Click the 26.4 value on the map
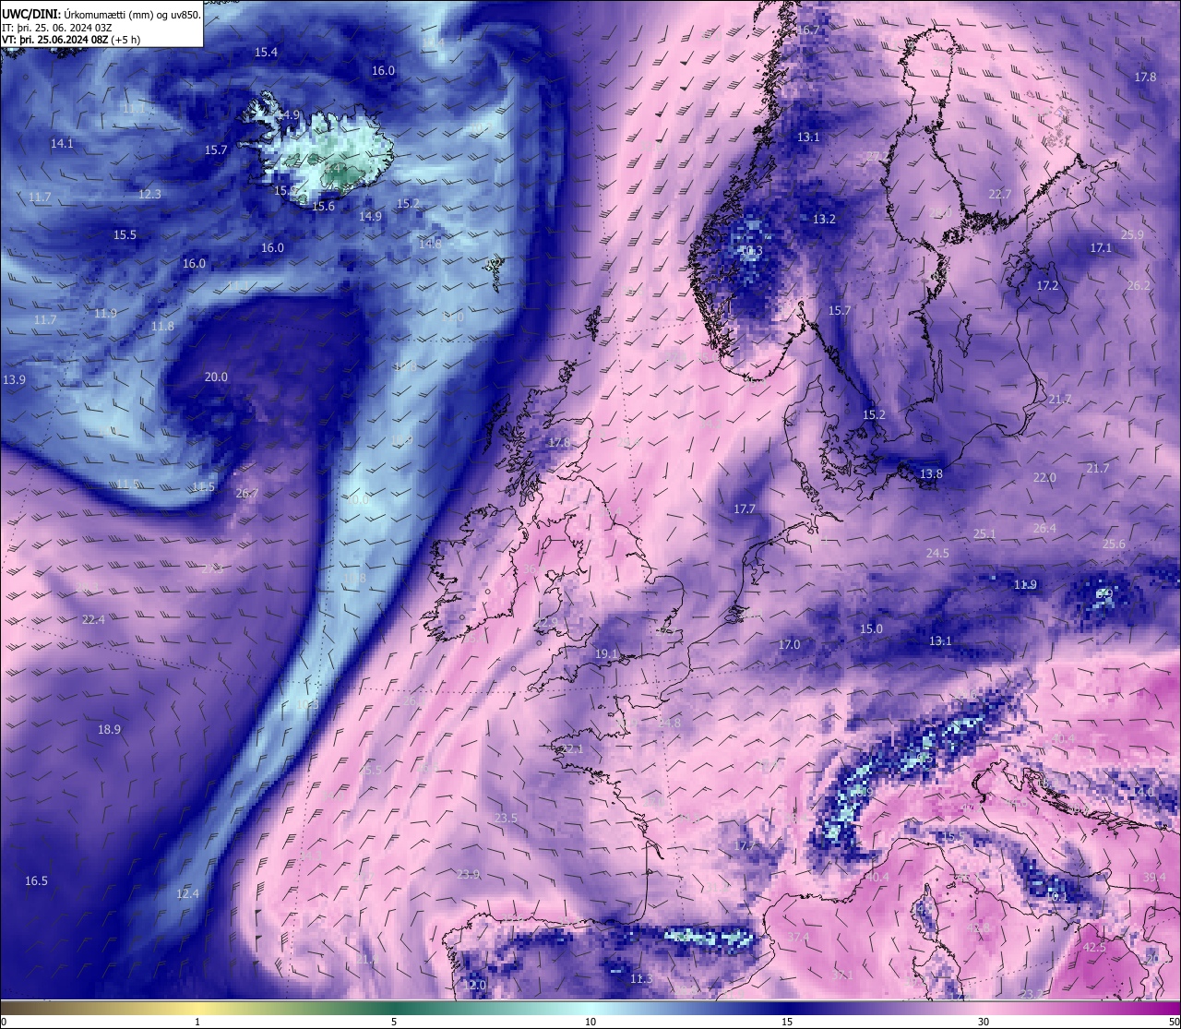 pyautogui.click(x=1044, y=528)
